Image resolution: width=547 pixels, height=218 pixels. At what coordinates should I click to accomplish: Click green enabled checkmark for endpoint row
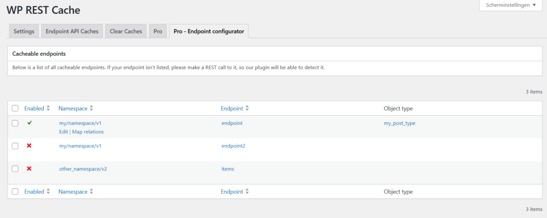click(x=29, y=123)
